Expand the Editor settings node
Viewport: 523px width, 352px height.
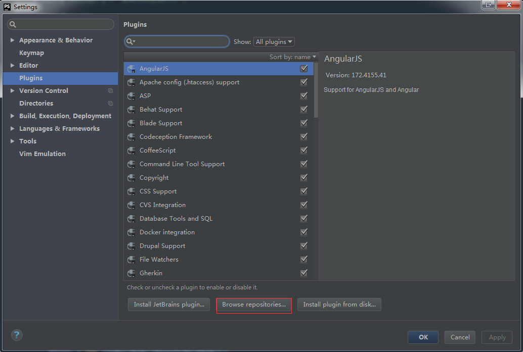click(12, 66)
